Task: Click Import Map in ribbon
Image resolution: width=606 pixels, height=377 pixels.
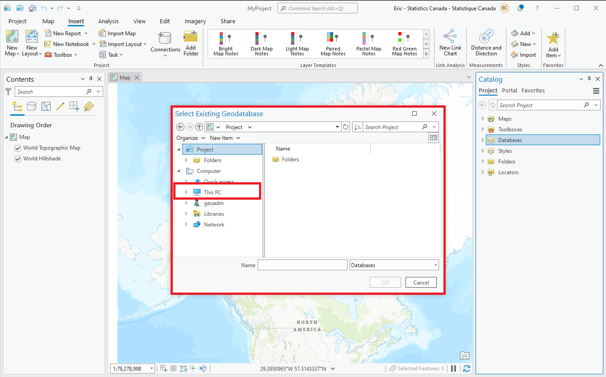Action: pyautogui.click(x=117, y=34)
